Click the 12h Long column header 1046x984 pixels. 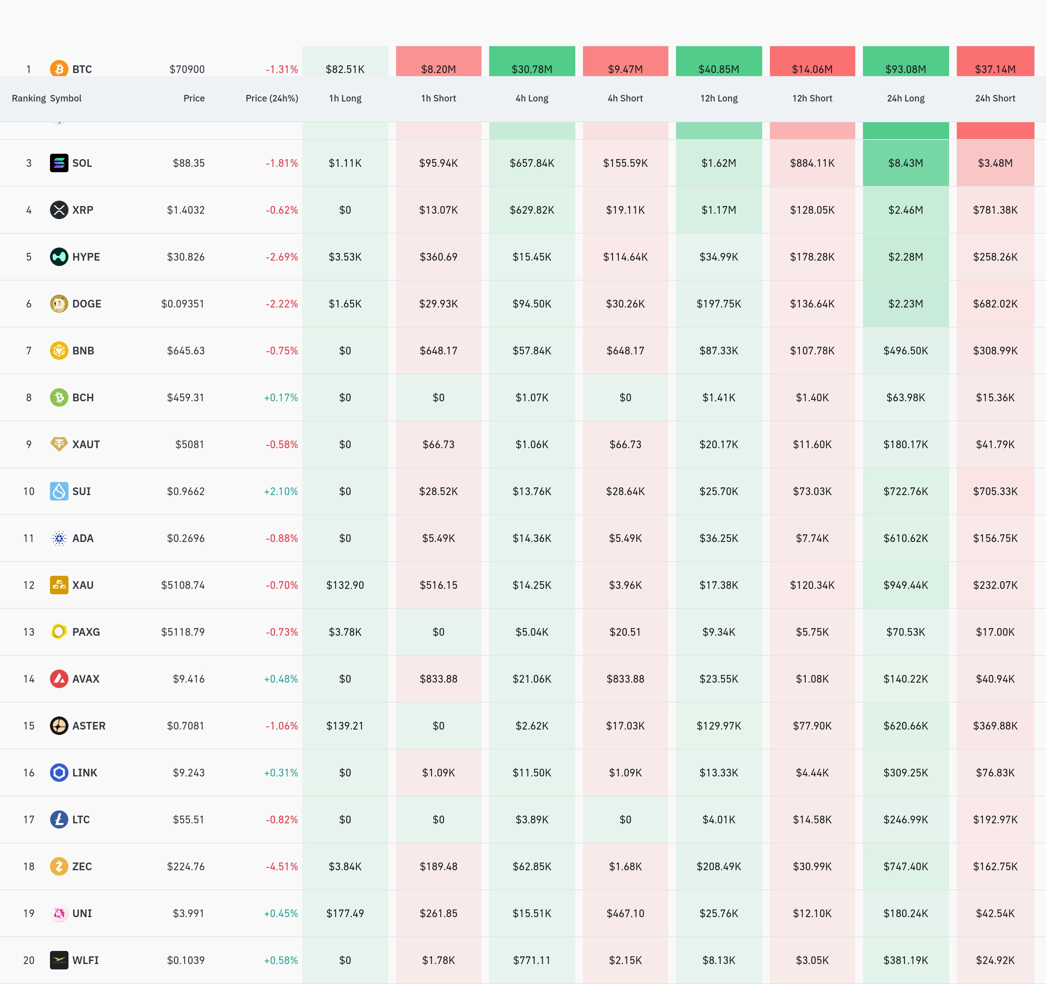718,98
